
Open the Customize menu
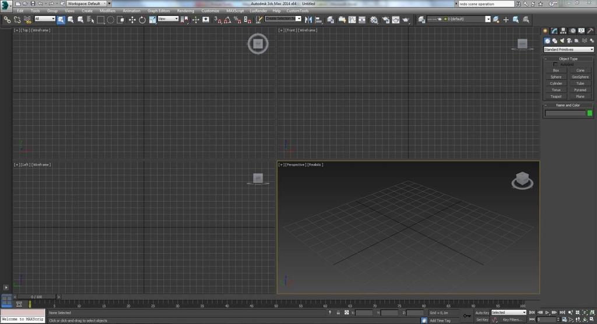(210, 11)
